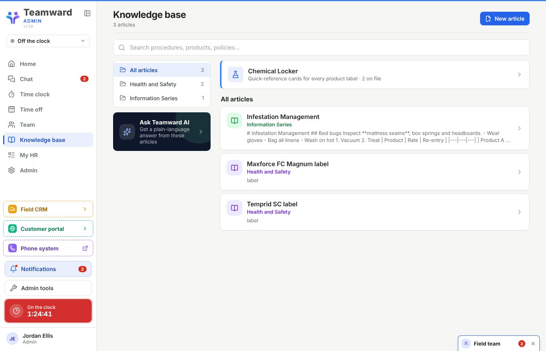Click the JE user avatar
Screen dimensions: 546x351
click(x=12, y=339)
